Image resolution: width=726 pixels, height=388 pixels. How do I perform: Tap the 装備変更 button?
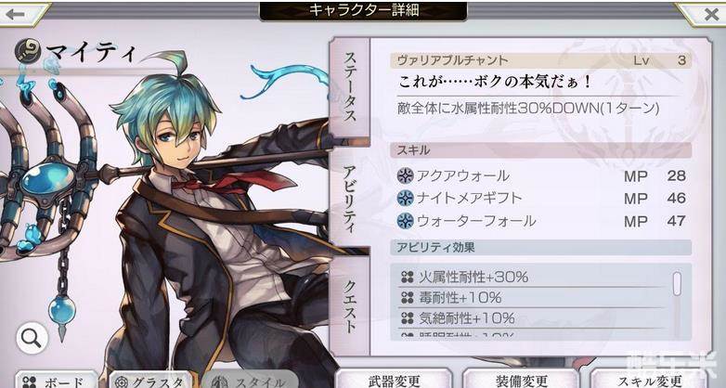coord(522,379)
